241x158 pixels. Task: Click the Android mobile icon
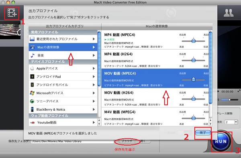click(x=32, y=85)
